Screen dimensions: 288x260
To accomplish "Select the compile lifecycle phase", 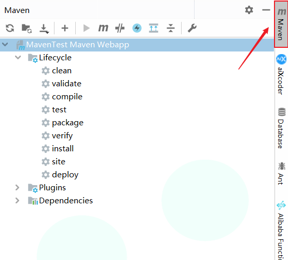I will 137,97.
